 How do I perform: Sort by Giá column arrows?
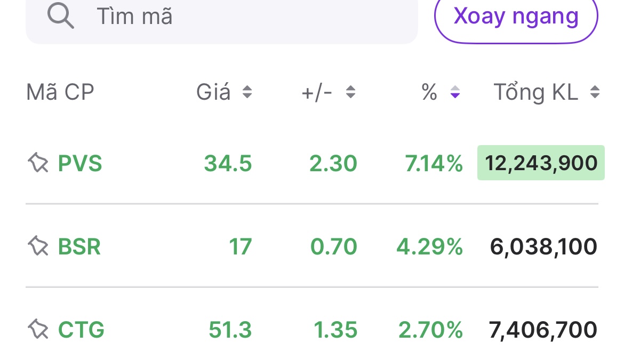pos(247,92)
